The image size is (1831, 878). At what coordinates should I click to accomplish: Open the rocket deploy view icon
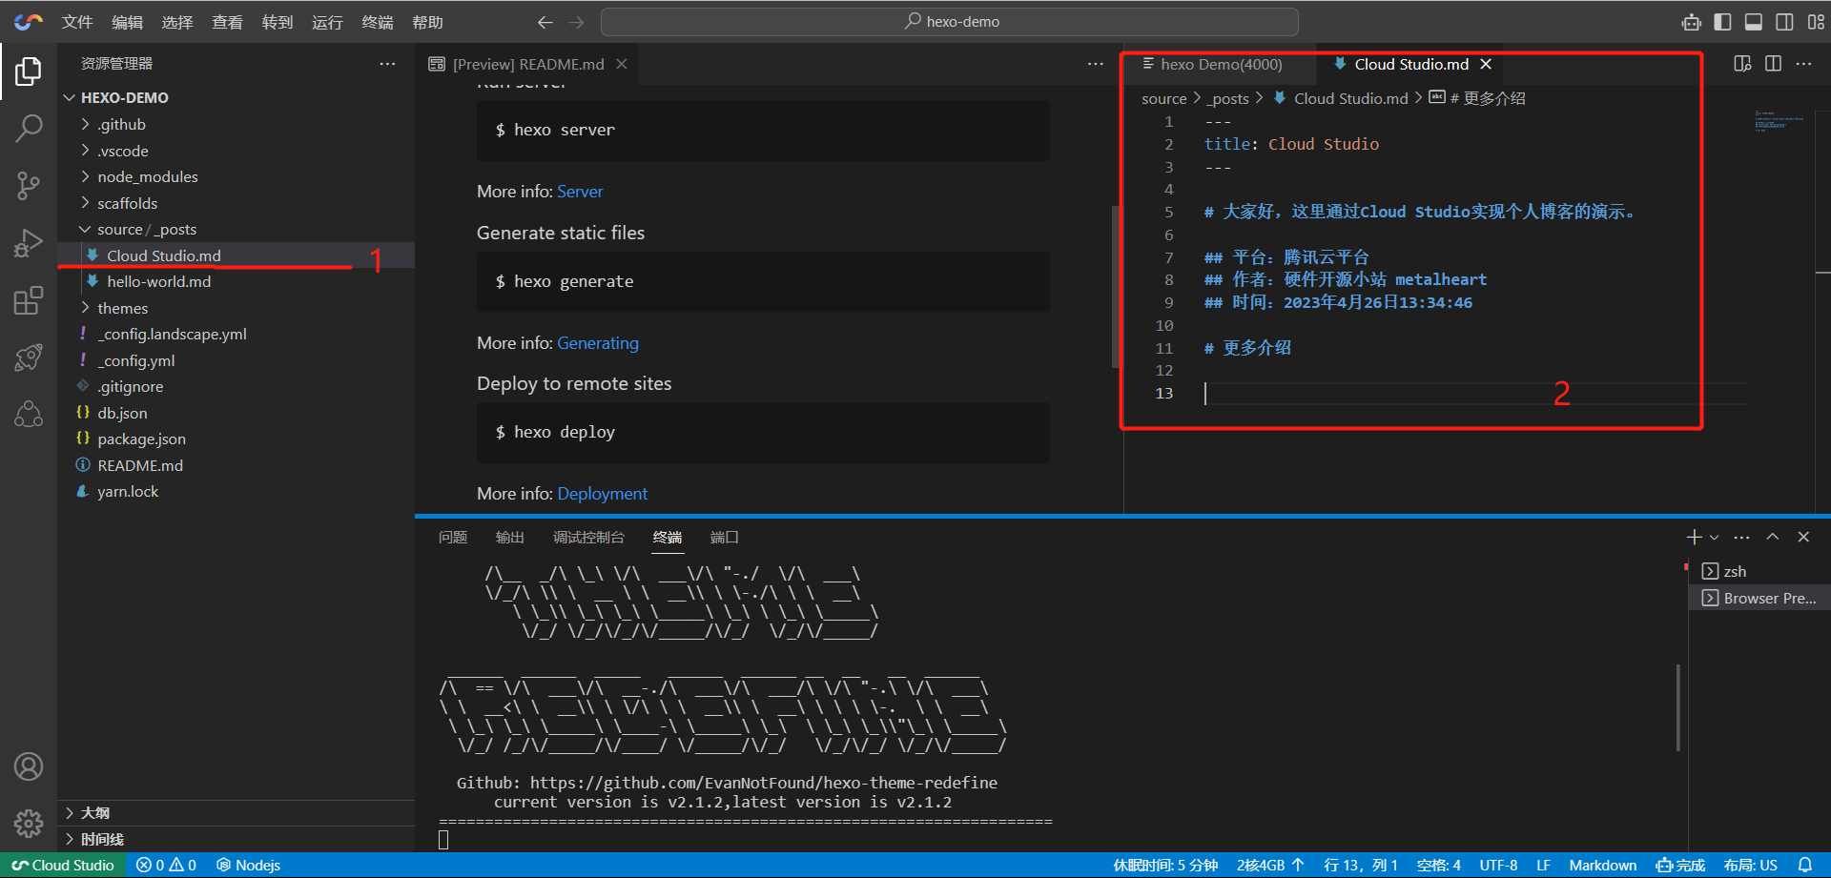[29, 357]
